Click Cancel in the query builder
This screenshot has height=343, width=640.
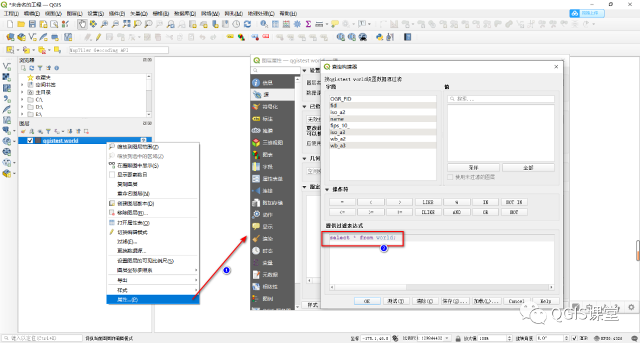coord(516,301)
